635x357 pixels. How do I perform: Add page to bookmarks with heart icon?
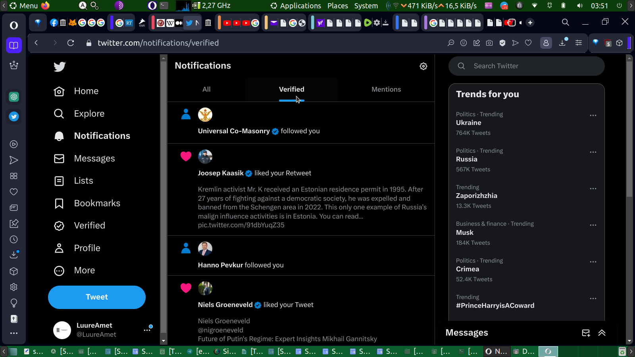(528, 43)
